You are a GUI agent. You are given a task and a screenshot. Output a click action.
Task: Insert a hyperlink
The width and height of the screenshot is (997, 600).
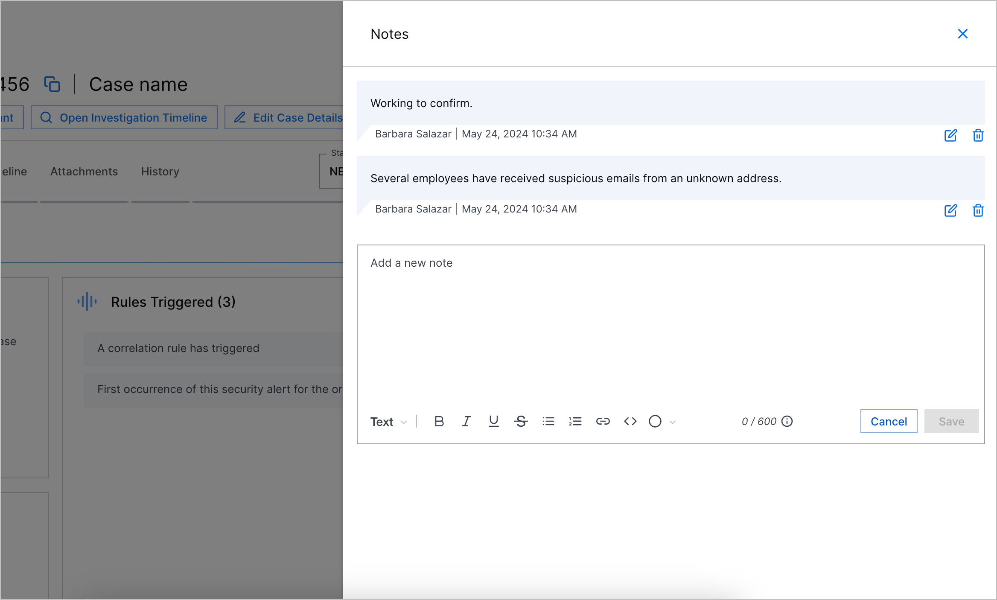click(603, 422)
